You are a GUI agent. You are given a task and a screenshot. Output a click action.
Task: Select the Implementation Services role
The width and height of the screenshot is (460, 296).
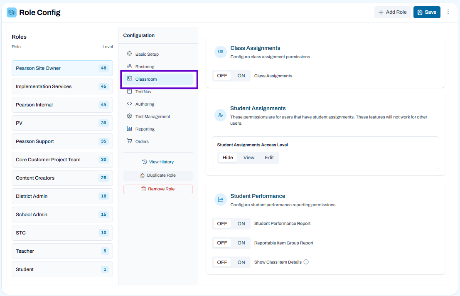point(62,86)
